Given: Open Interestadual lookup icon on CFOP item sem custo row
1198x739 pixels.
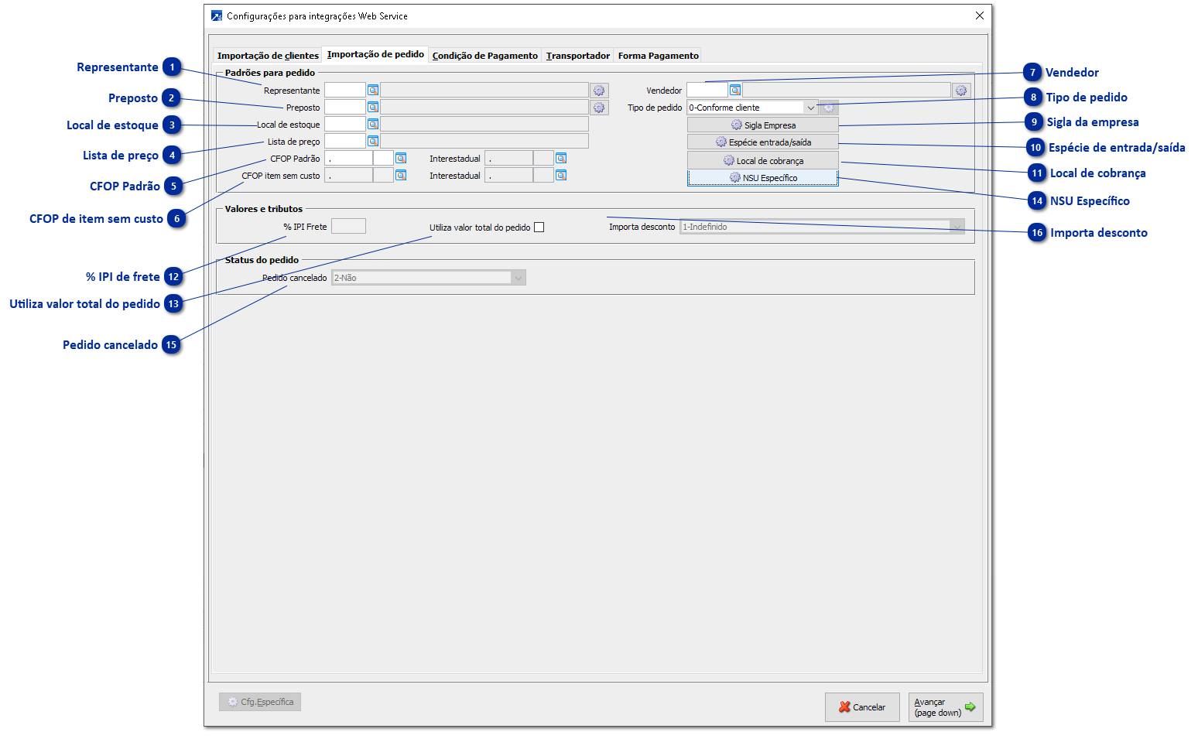Looking at the screenshot, I should (x=561, y=176).
